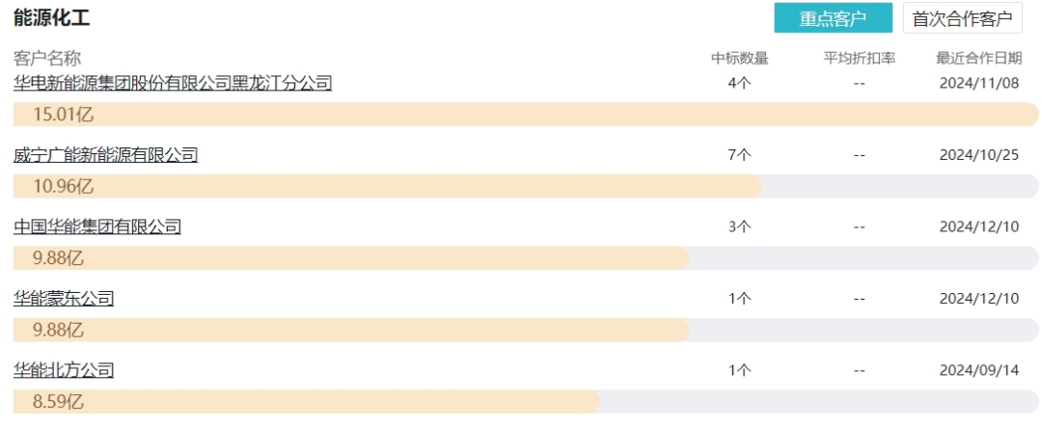Click the 8.59亿 amount bar
This screenshot has width=1042, height=427.
click(306, 402)
